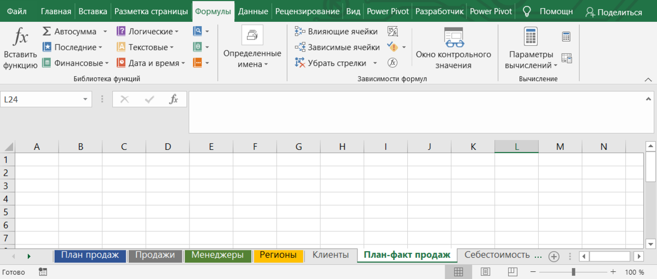Select the Менеджеры sheet tab

(x=217, y=255)
